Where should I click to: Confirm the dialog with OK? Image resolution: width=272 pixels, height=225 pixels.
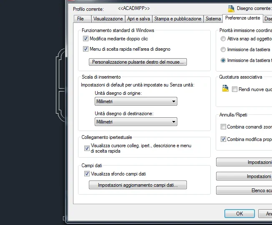pos(239,214)
